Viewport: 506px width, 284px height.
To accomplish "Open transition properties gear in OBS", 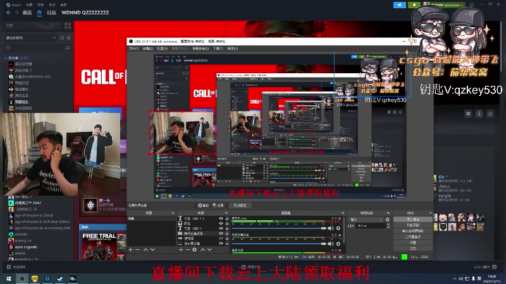I will pyautogui.click(x=388, y=220).
